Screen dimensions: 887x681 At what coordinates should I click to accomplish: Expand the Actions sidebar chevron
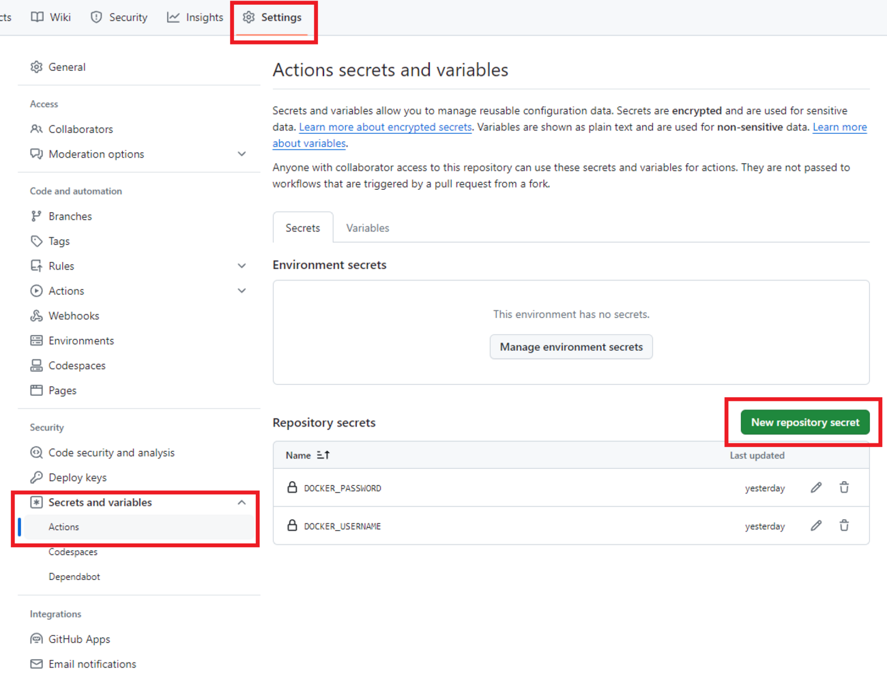[242, 291]
